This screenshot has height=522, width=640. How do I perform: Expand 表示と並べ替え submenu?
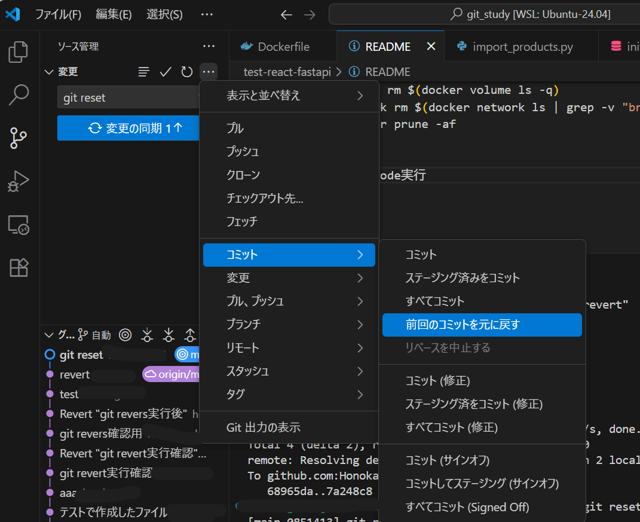pyautogui.click(x=289, y=96)
